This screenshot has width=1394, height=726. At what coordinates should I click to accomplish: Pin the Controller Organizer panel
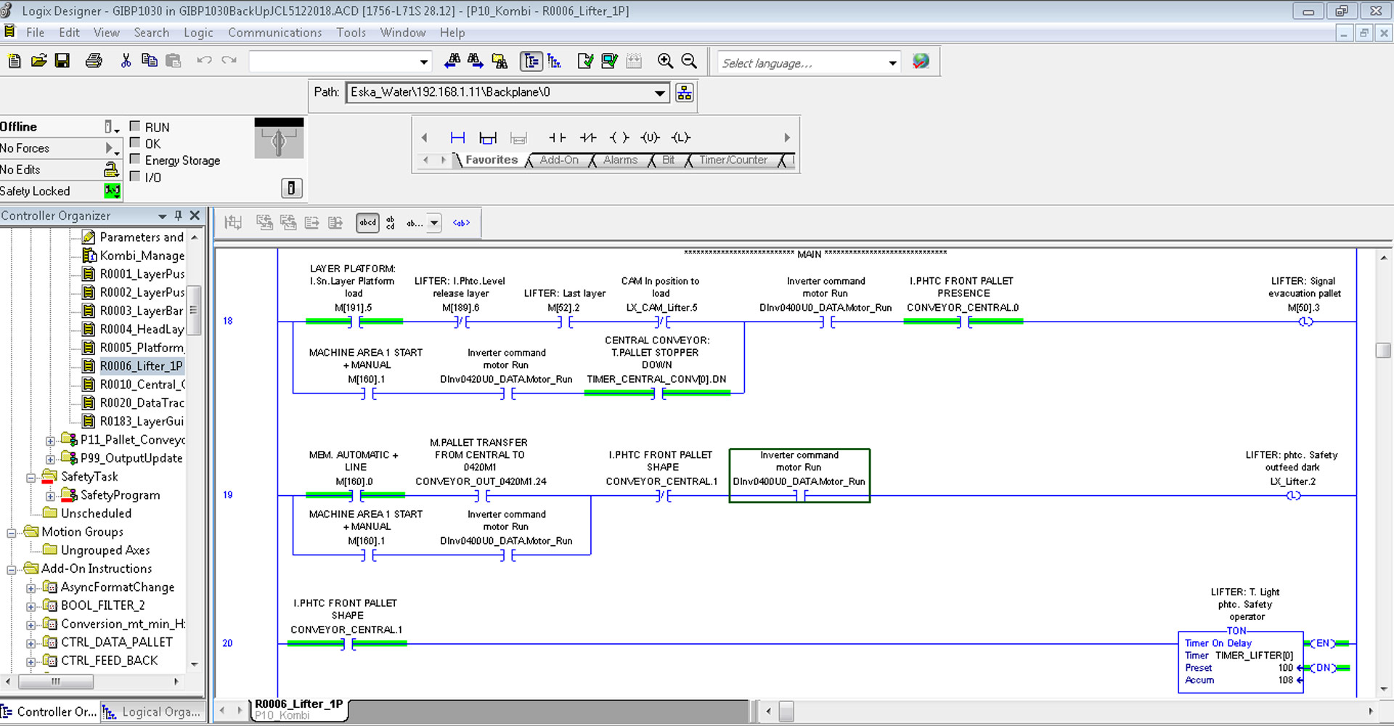[x=179, y=216]
